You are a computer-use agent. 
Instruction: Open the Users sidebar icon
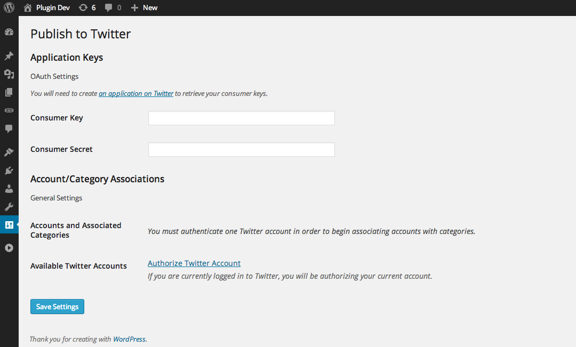pos(9,189)
